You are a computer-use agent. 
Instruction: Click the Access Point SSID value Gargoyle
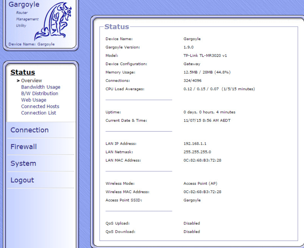click(x=192, y=200)
